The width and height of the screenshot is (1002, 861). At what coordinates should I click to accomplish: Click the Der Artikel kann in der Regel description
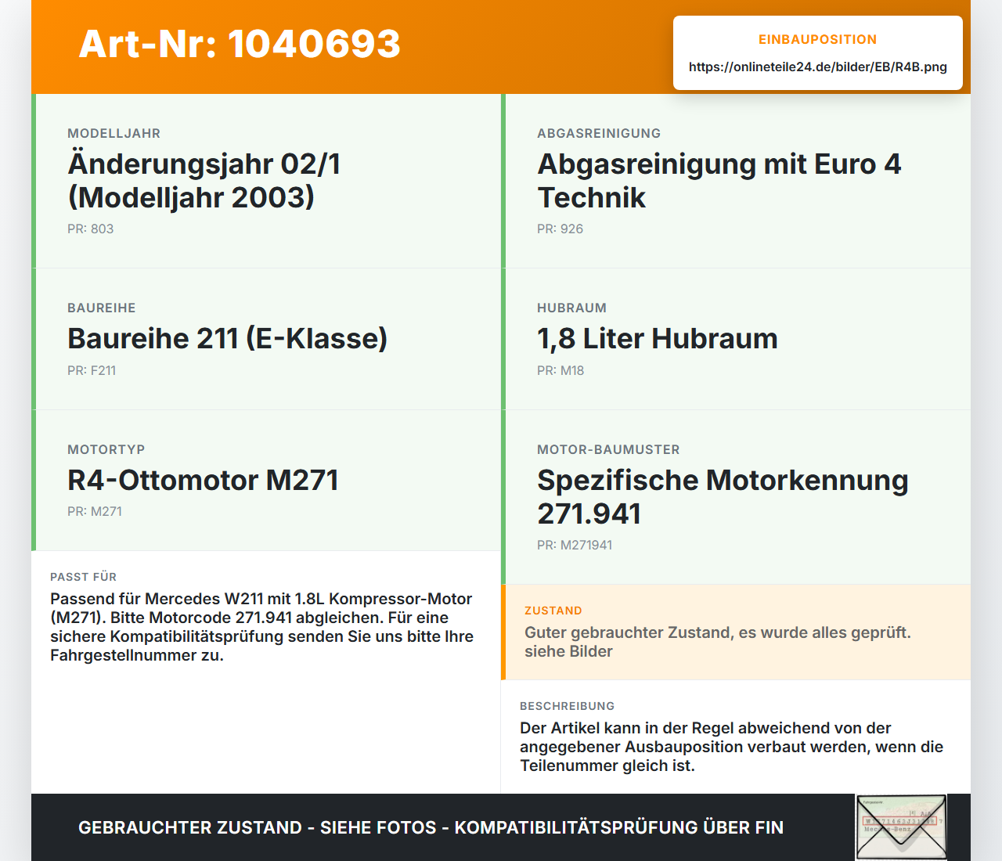tap(732, 747)
